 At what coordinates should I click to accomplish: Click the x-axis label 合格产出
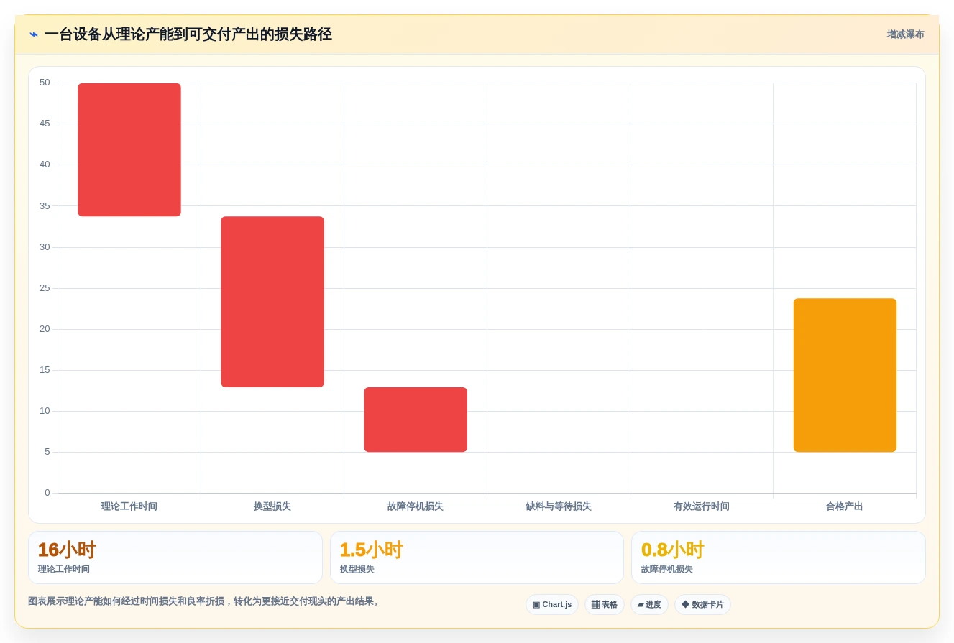click(845, 506)
